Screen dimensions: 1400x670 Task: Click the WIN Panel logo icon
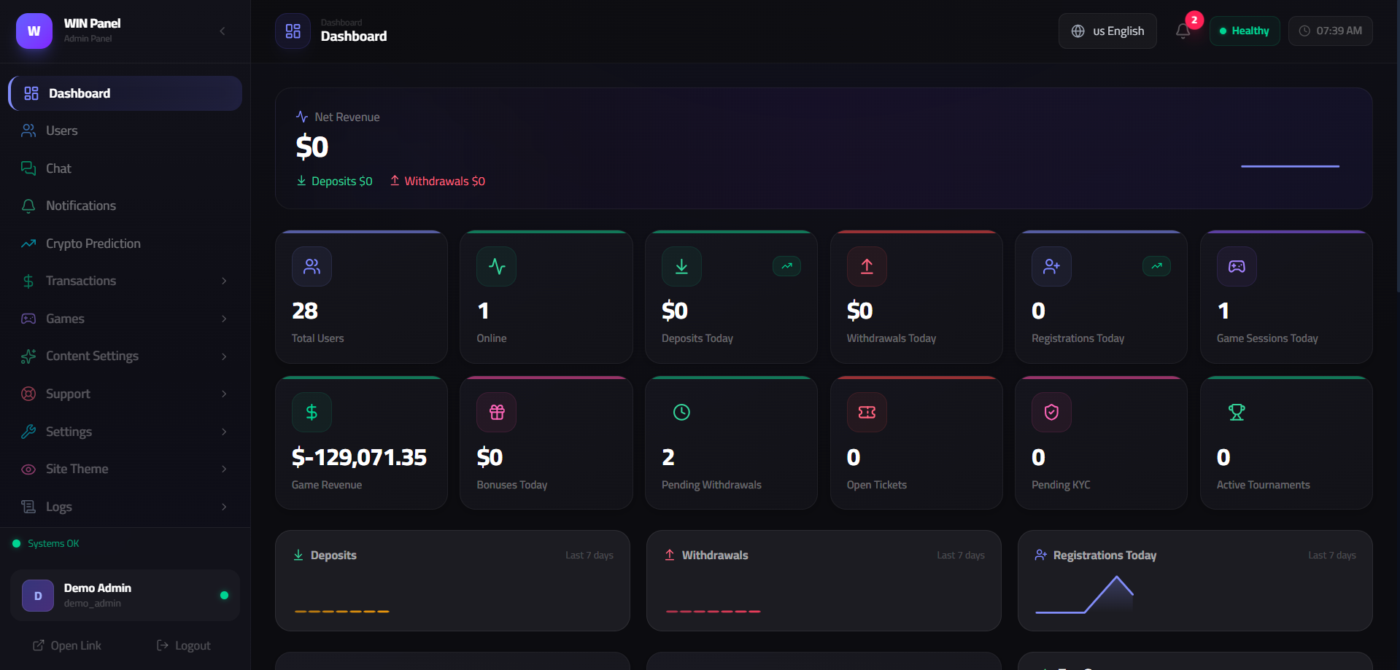[x=34, y=31]
